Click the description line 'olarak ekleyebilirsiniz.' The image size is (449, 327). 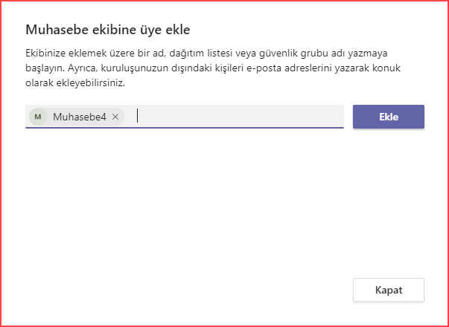[75, 84]
